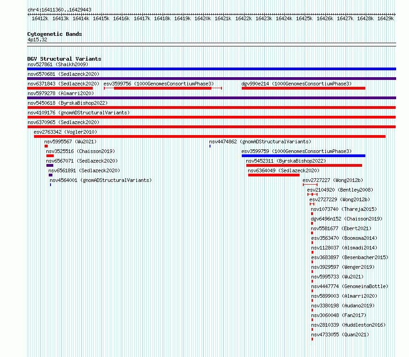Click esv3599756 (1000GenomesConsortiumPhase3) label

[159, 84]
